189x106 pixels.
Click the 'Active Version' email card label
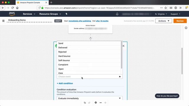tap(90, 26)
